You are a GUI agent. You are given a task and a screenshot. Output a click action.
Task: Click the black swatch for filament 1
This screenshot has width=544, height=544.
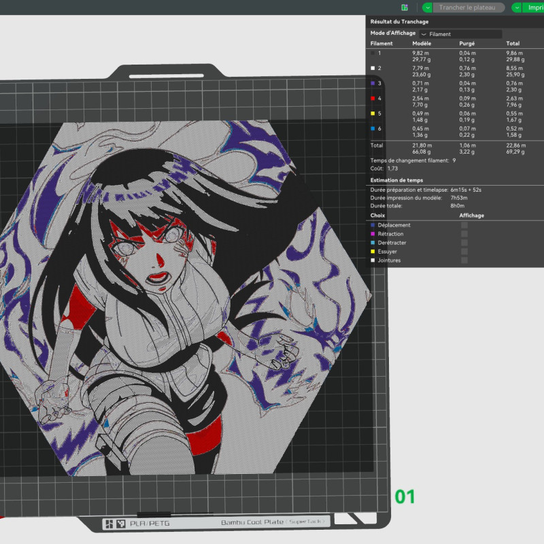(373, 54)
